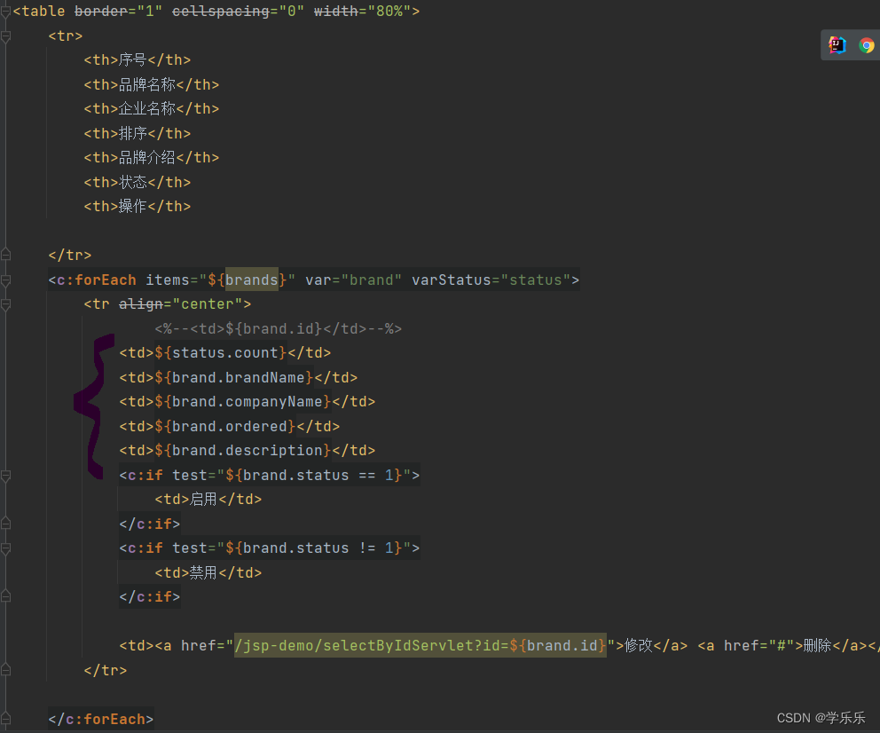Click fold marker at closing </tr> of header

point(5,255)
